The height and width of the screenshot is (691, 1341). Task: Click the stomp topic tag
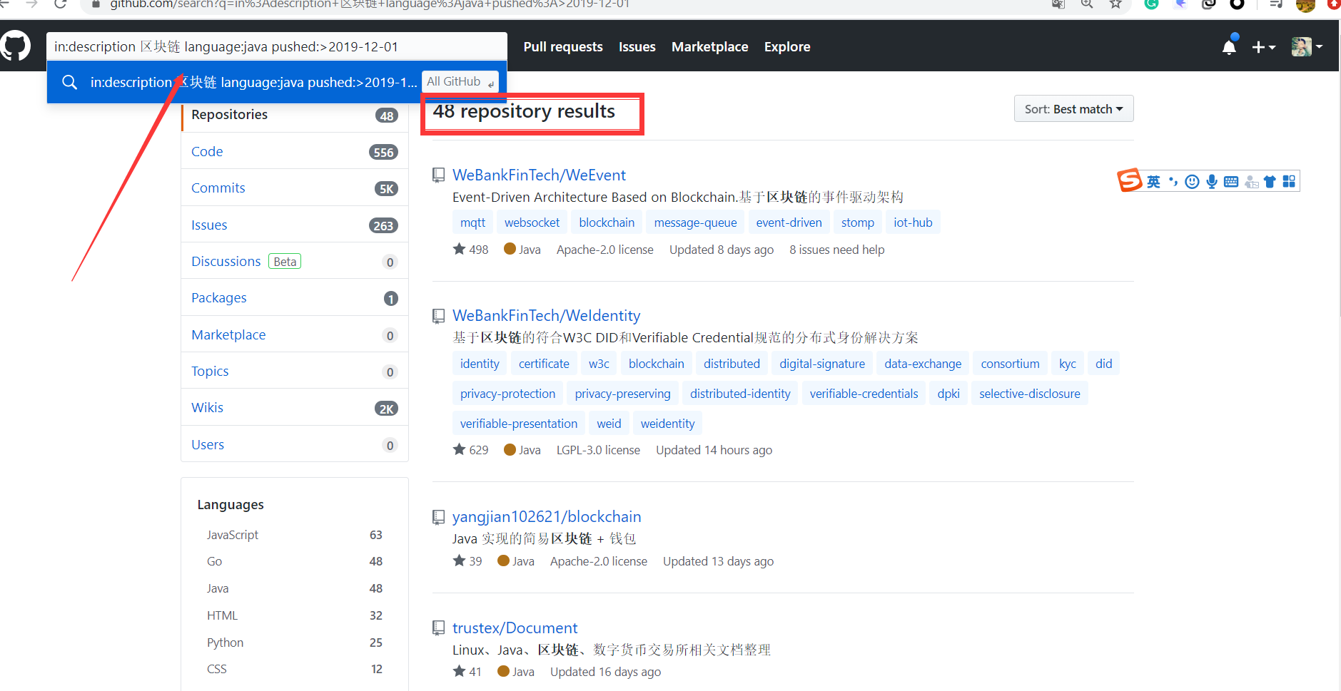(857, 222)
